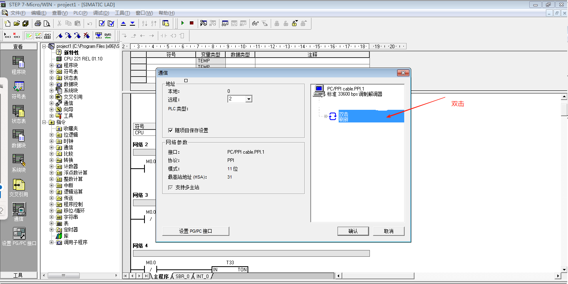Click the Program Status monitor icon

pos(204,23)
